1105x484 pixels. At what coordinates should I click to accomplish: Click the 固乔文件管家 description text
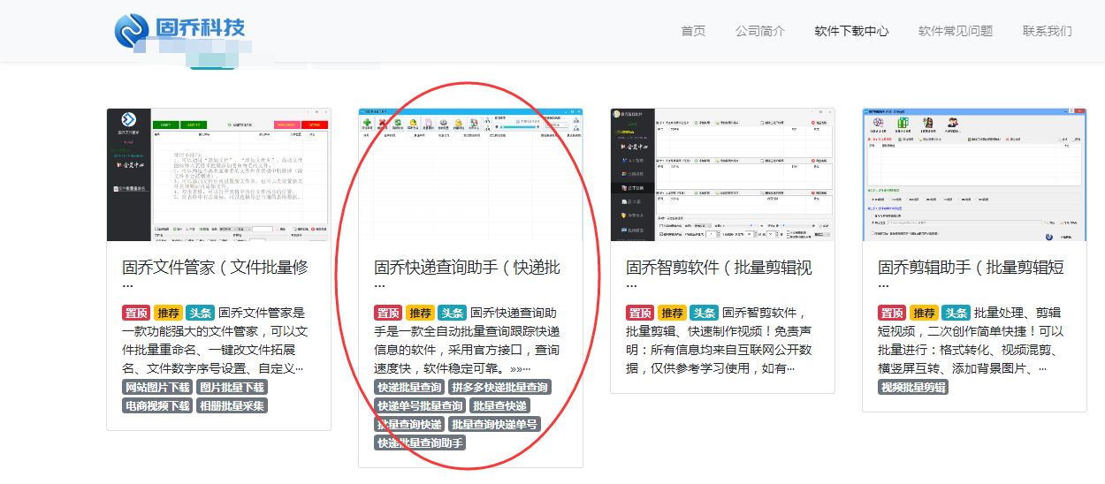tap(215, 341)
